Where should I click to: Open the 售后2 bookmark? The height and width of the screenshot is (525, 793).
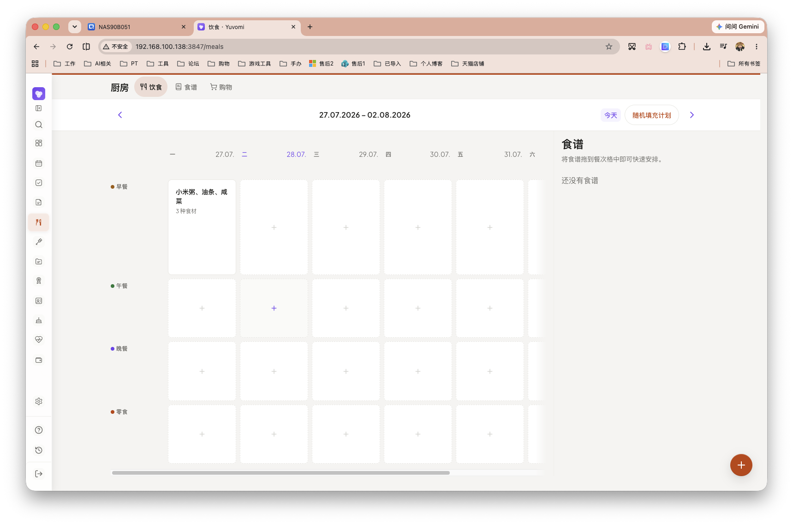pos(321,64)
